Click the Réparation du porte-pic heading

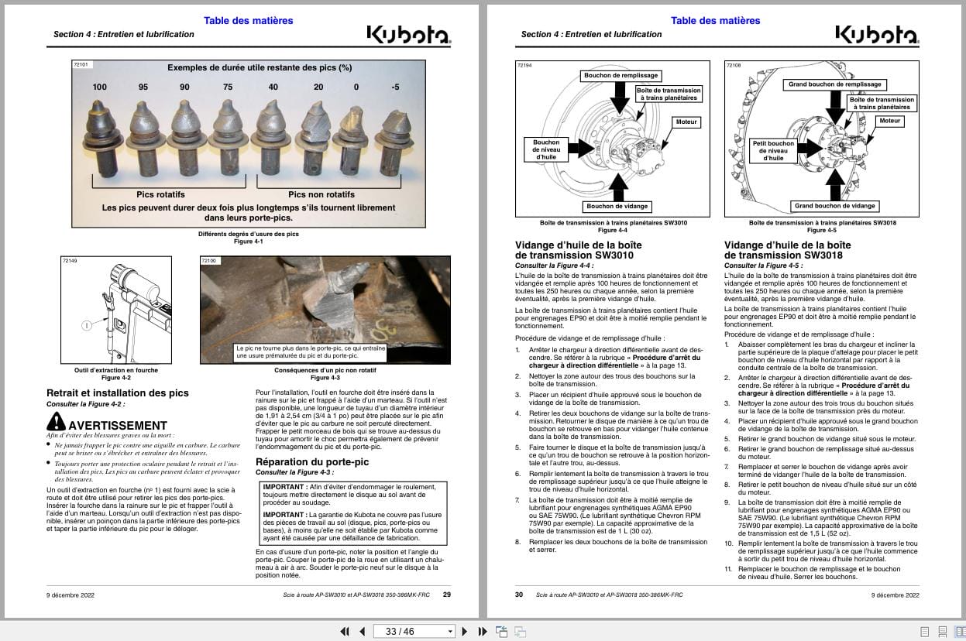coord(312,461)
